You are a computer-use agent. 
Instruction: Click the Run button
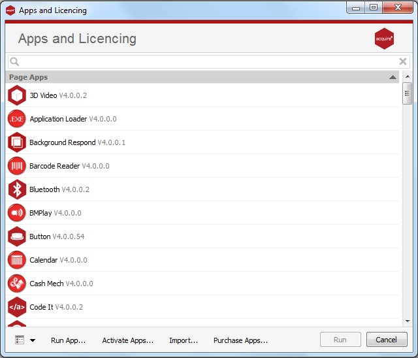coord(340,340)
